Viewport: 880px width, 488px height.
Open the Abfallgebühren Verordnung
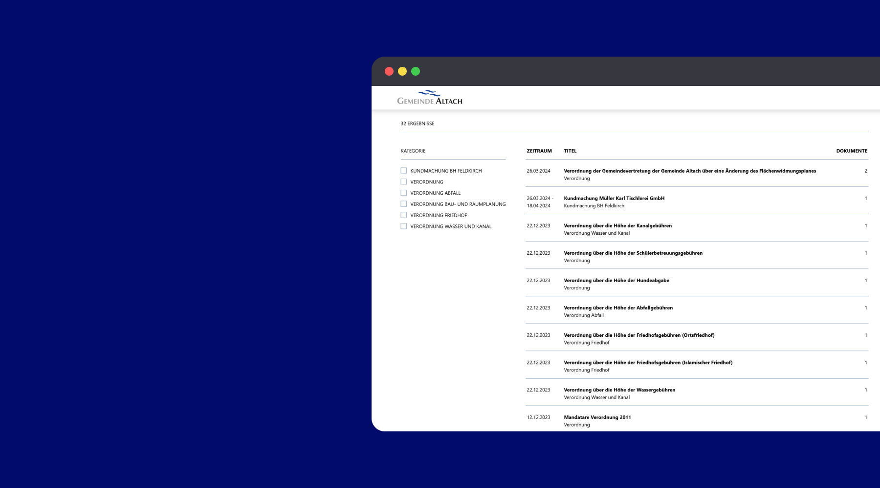[x=618, y=308]
